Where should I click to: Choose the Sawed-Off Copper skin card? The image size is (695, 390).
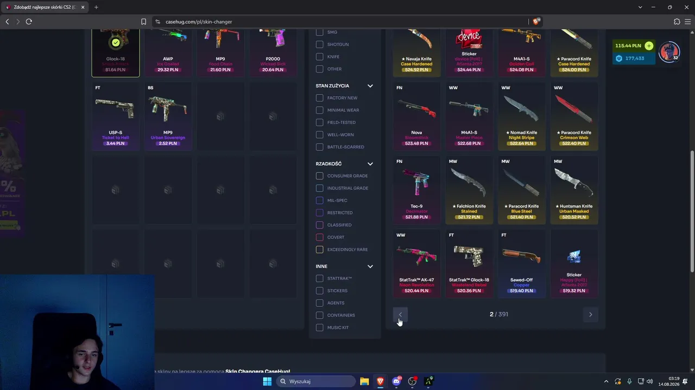[x=522, y=264]
